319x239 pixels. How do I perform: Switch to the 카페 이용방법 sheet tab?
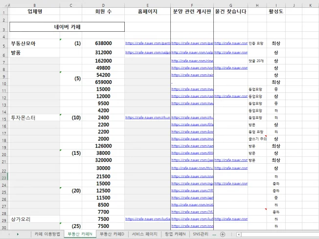(x=47, y=235)
